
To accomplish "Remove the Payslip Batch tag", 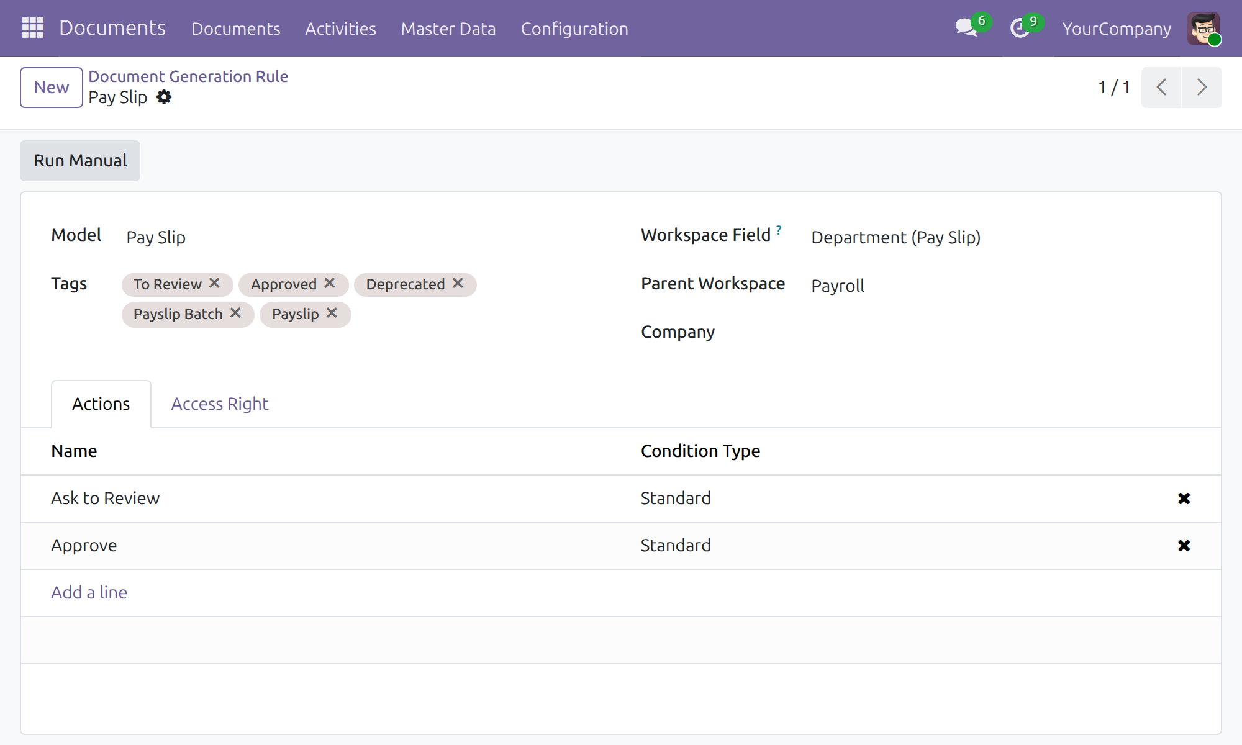I will click(x=236, y=313).
